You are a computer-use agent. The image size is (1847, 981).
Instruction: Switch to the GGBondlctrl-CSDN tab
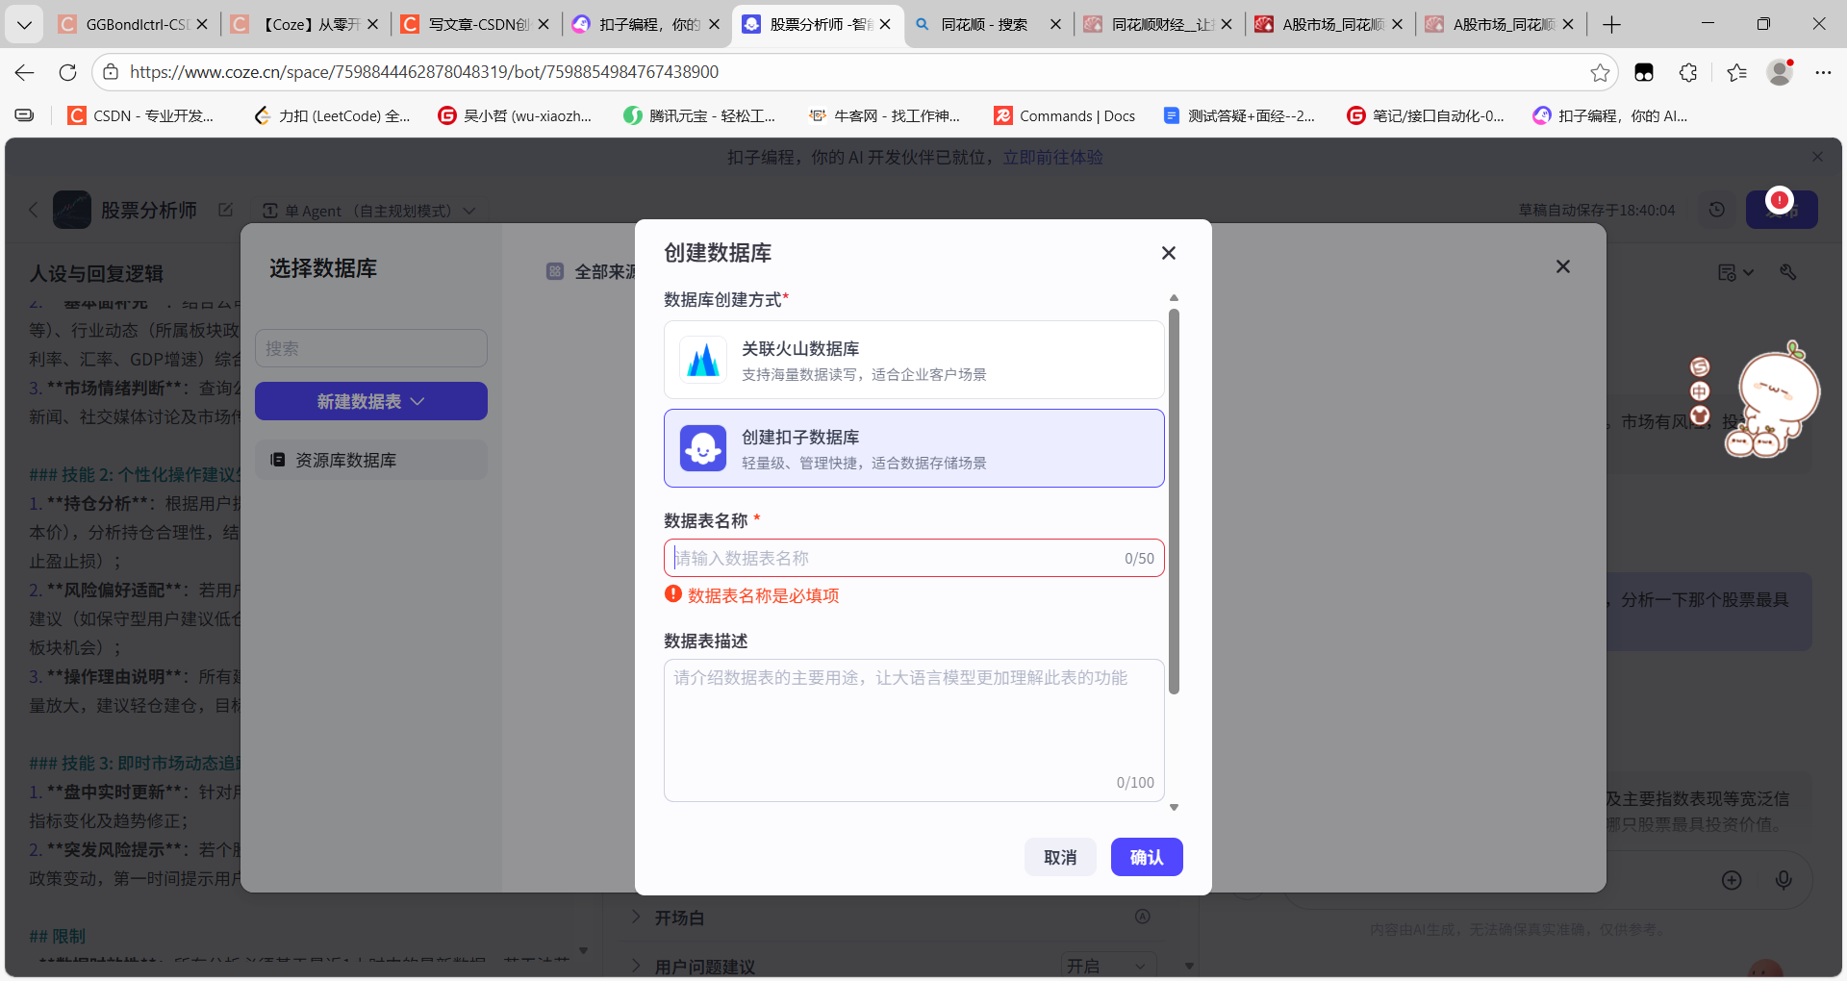[132, 24]
